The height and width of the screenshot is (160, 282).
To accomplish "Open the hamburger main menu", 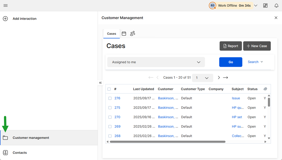I will point(5,6).
